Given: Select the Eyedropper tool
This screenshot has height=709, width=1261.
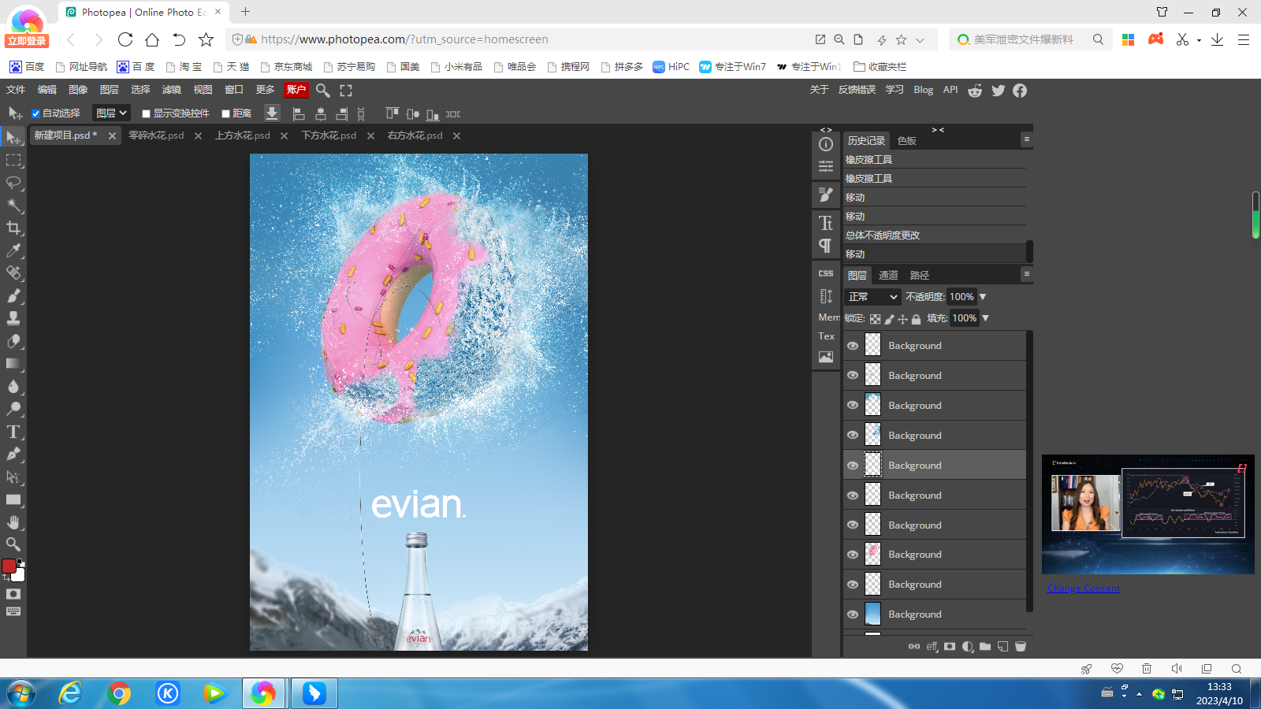Looking at the screenshot, I should [13, 251].
